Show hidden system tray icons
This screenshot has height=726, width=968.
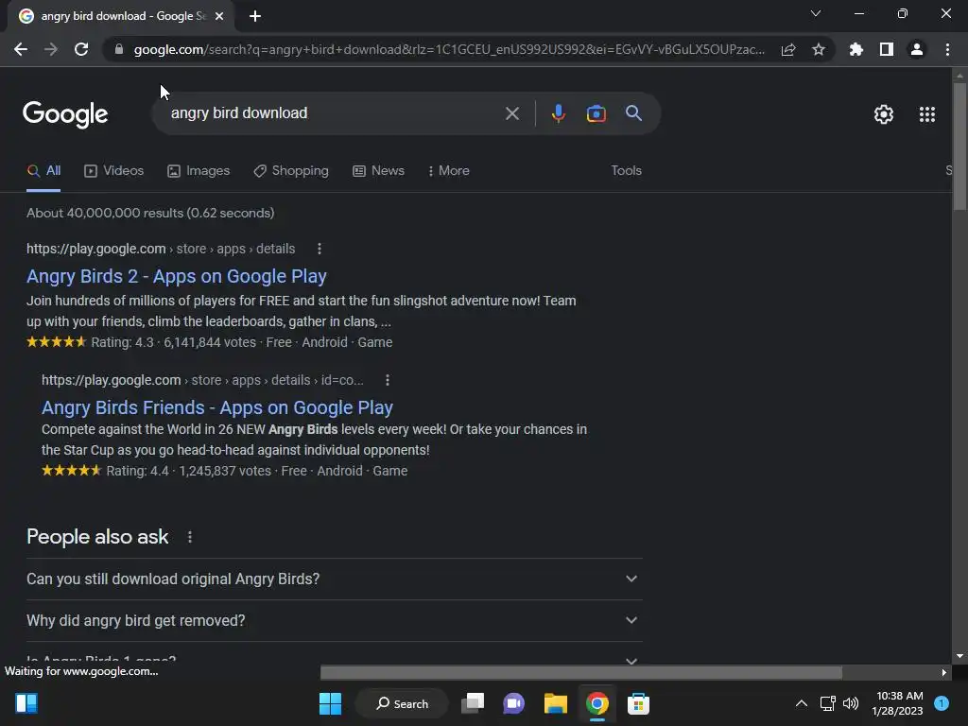(x=802, y=703)
